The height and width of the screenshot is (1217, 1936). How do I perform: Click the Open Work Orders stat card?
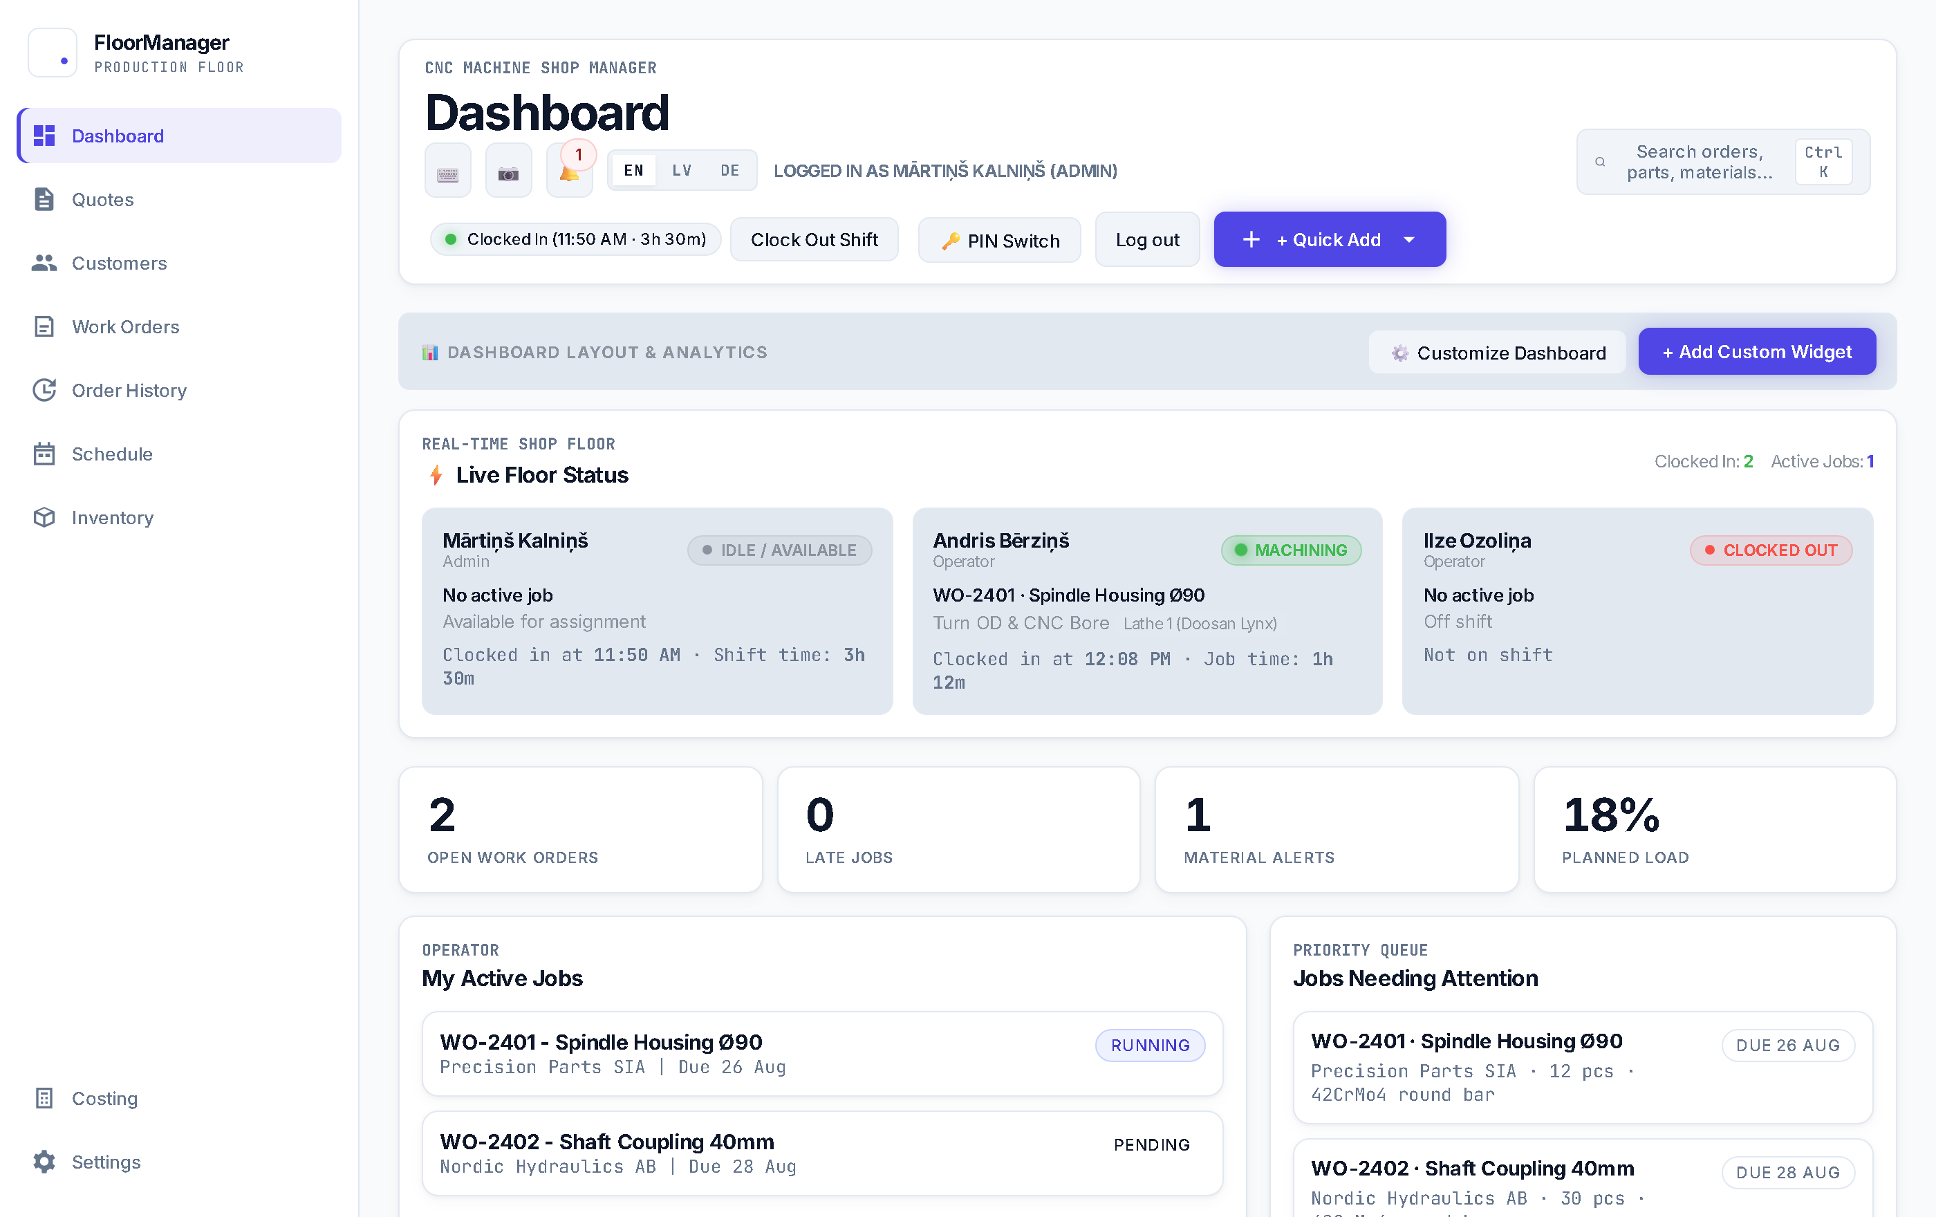581,830
